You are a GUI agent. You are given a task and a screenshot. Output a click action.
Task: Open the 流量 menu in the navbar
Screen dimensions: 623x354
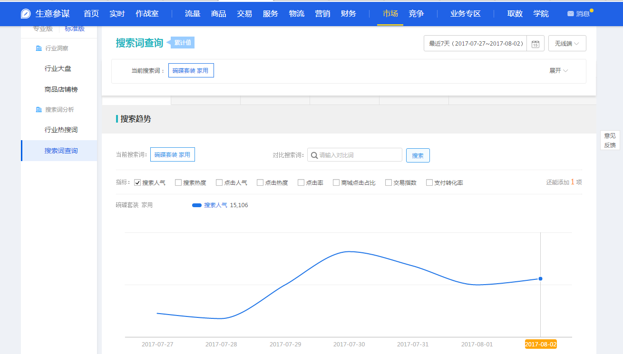click(x=193, y=14)
